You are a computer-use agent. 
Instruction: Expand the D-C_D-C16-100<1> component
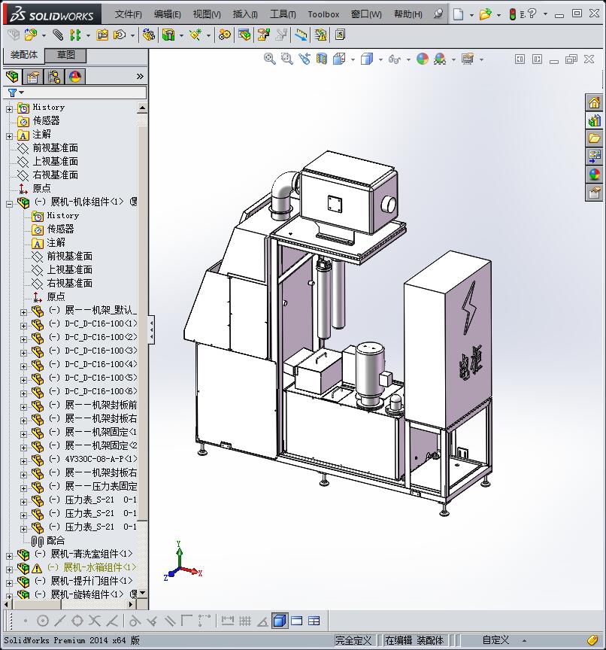click(x=23, y=326)
